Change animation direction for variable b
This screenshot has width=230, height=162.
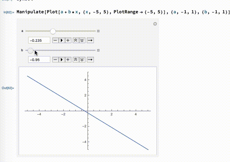[90, 60]
